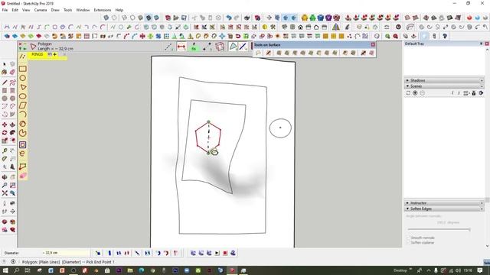Open the Camera menu
This screenshot has width=490, height=275.
tap(41, 10)
